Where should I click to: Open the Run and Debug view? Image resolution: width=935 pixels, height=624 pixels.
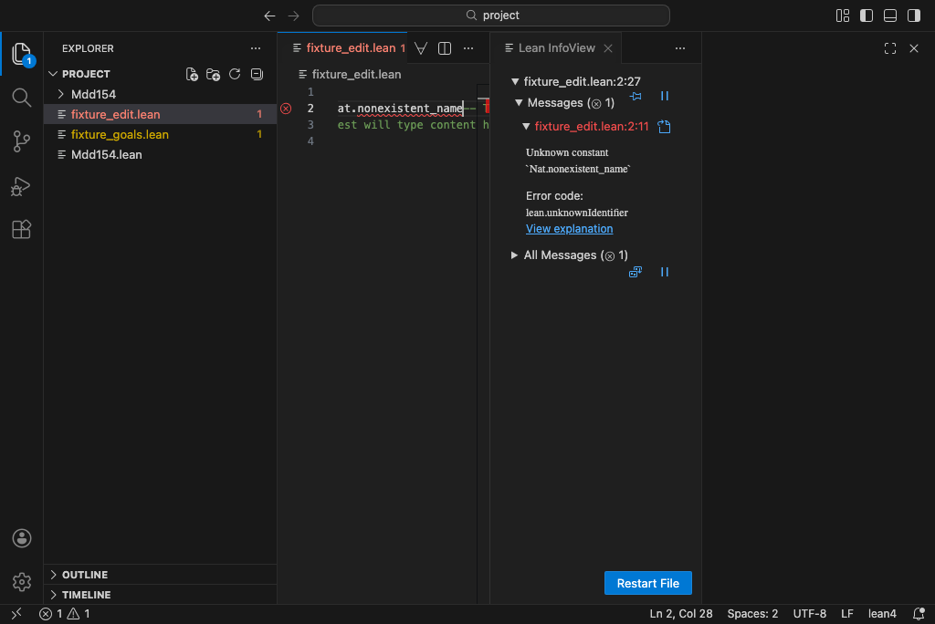click(21, 186)
